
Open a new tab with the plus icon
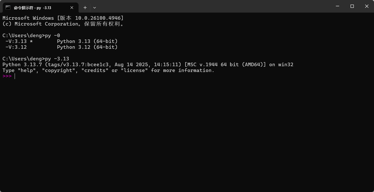click(85, 8)
